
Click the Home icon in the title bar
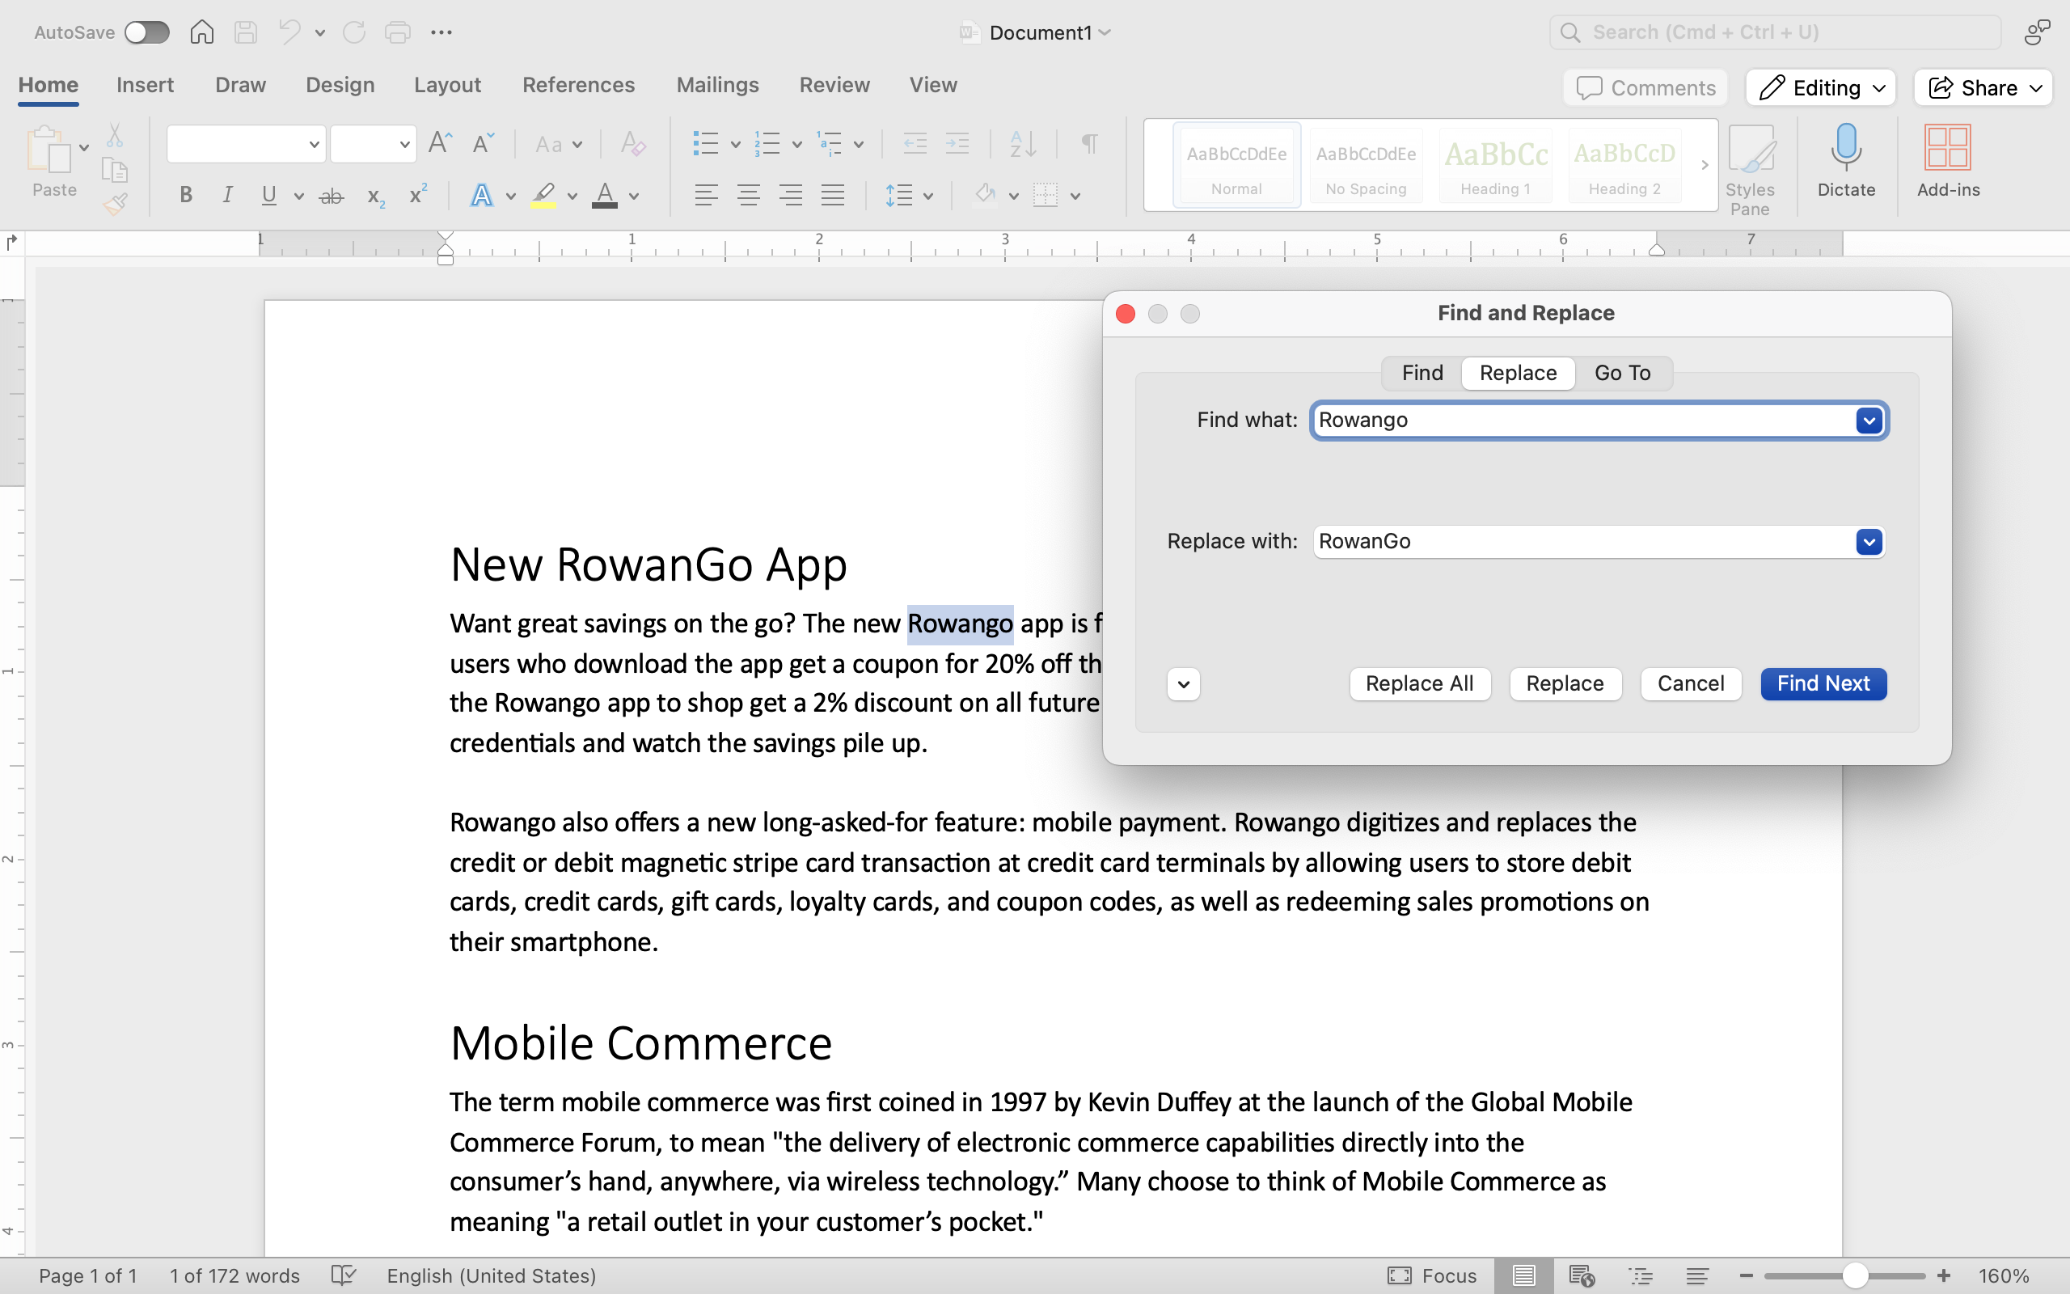pyautogui.click(x=202, y=32)
